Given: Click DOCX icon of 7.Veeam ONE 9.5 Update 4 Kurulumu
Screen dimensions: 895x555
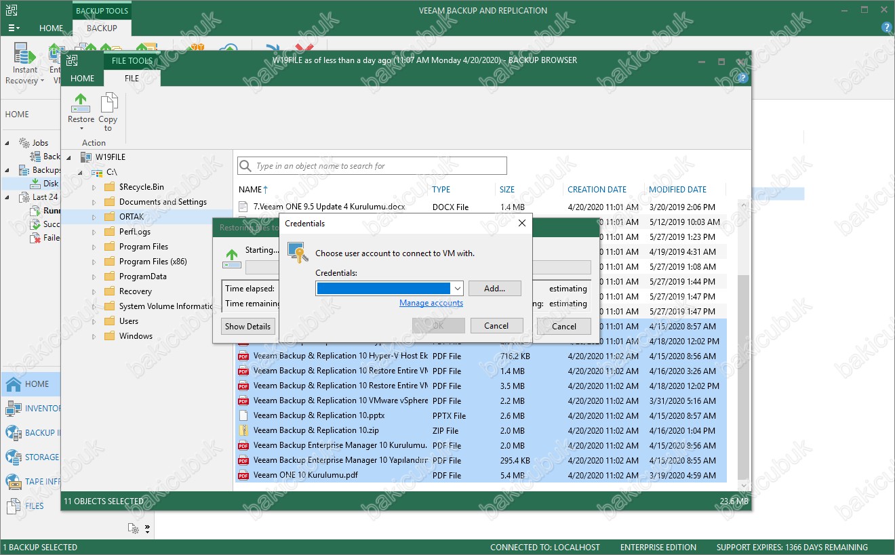Looking at the screenshot, I should [x=244, y=207].
